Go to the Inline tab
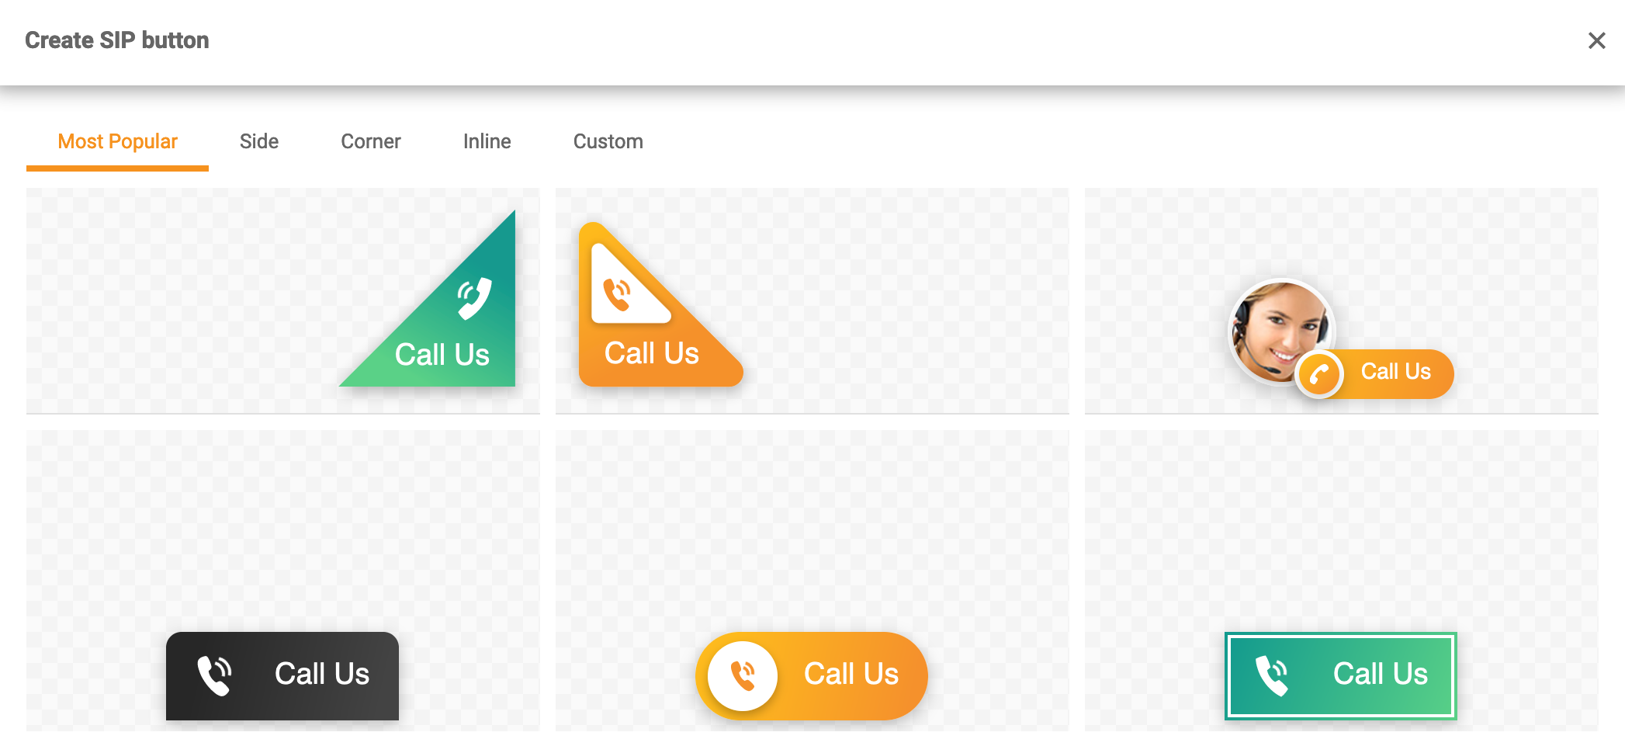Image resolution: width=1625 pixels, height=753 pixels. coord(487,141)
